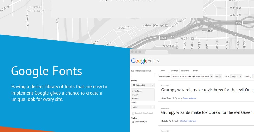This screenshot has height=132, width=254.
Task: Expand the Slant filter
Action: [x=135, y=95]
